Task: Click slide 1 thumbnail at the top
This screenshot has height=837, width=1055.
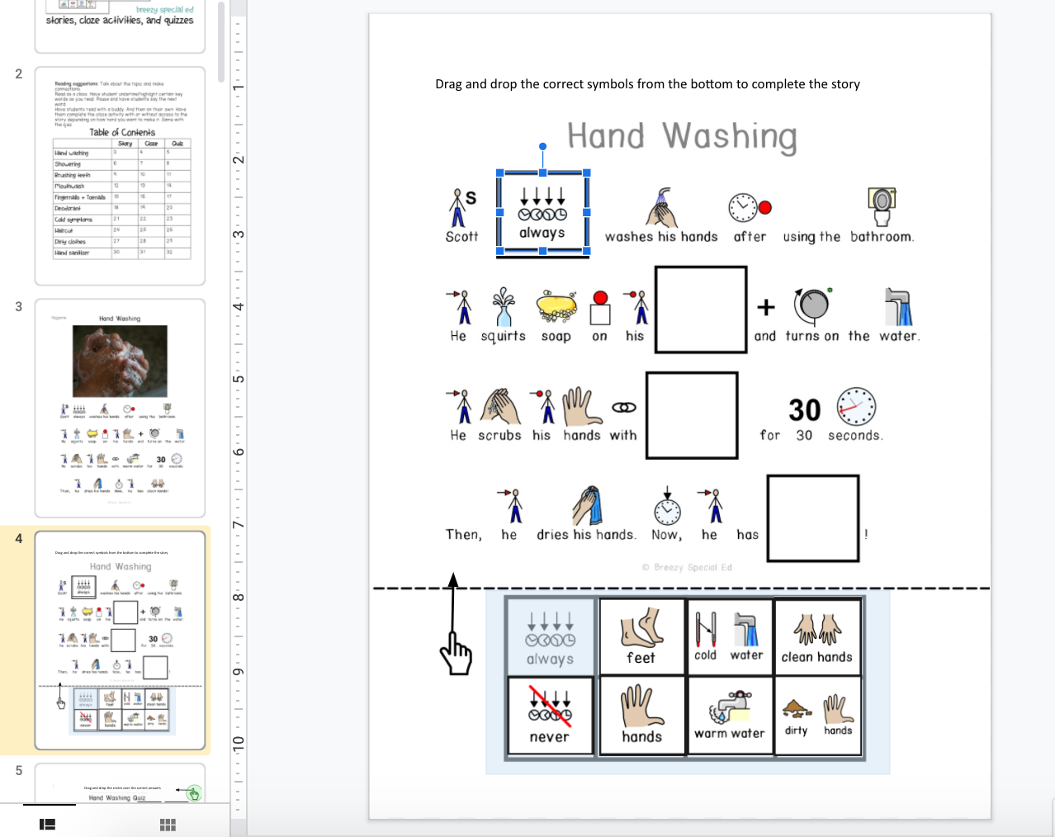Action: [120, 25]
